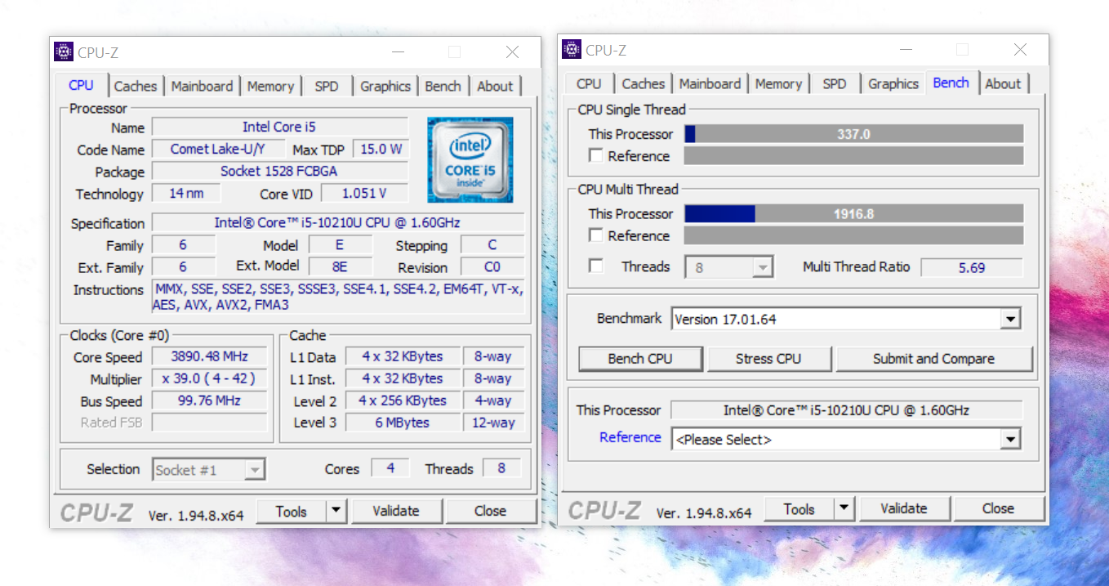
Task: Click Tools button in right window
Action: (799, 508)
